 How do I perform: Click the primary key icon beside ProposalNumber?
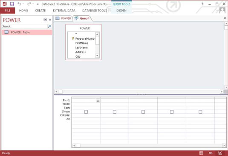pyautogui.click(x=73, y=38)
